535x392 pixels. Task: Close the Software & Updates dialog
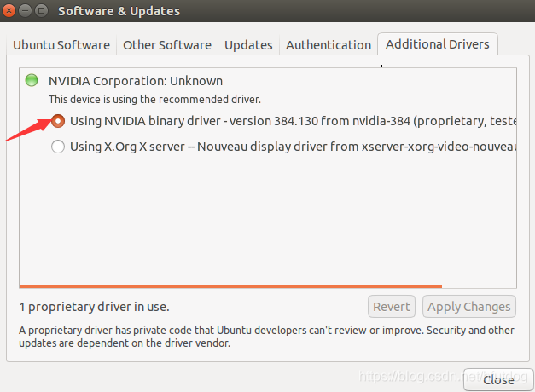click(498, 379)
